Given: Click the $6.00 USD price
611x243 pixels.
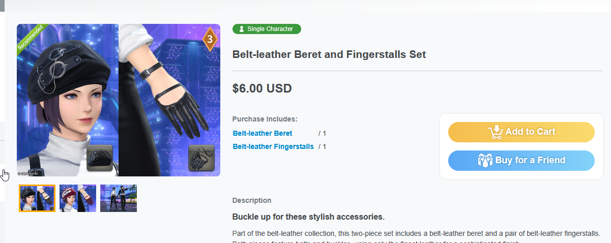Looking at the screenshot, I should tap(262, 88).
